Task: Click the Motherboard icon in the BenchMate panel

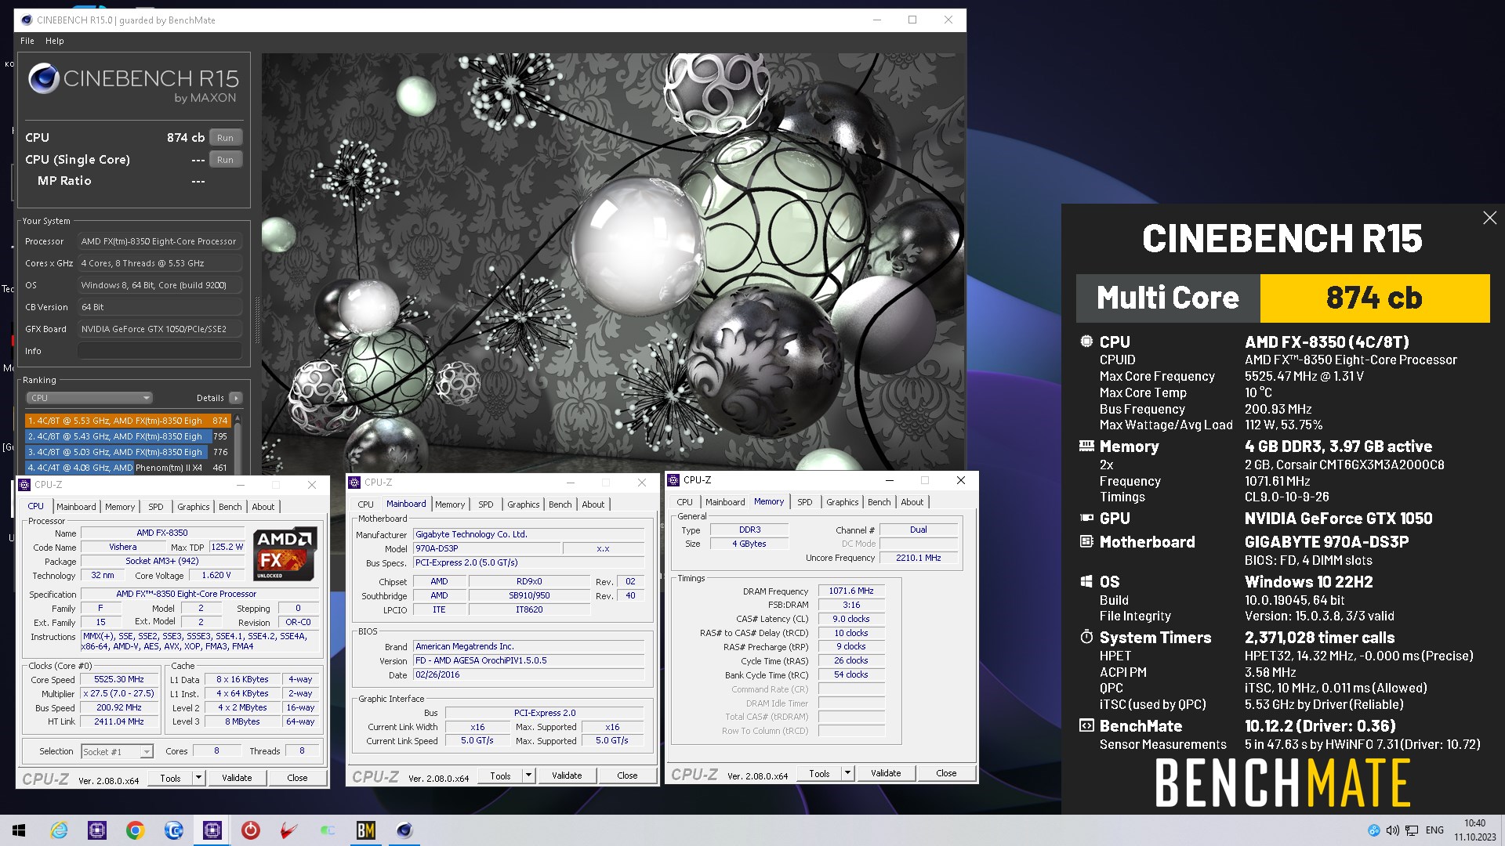Action: (x=1086, y=541)
